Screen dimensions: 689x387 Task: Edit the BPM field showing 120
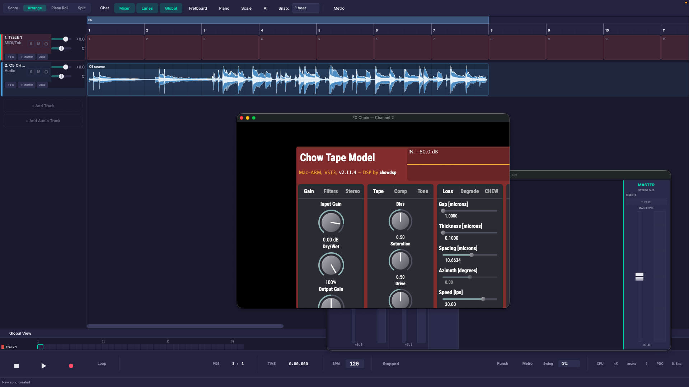[x=355, y=364]
